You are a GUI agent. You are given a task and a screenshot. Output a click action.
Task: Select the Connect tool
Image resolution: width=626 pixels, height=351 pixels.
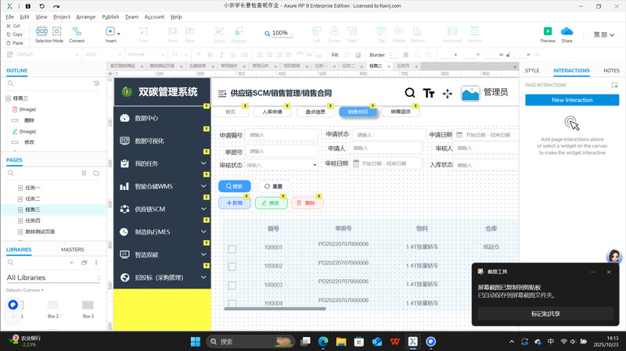[77, 32]
